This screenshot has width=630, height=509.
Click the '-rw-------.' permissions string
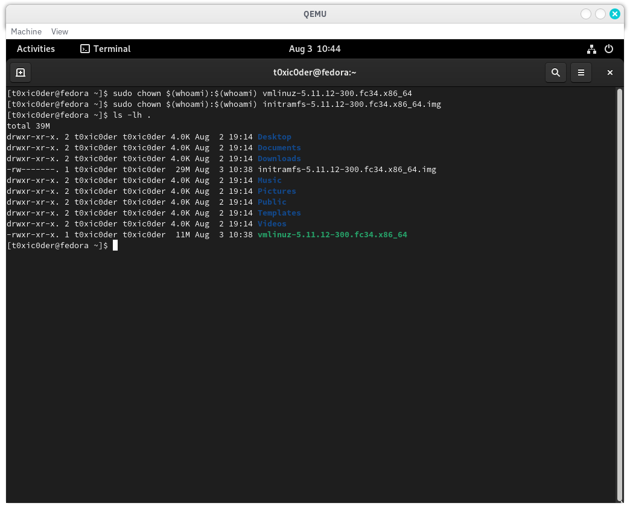(33, 169)
